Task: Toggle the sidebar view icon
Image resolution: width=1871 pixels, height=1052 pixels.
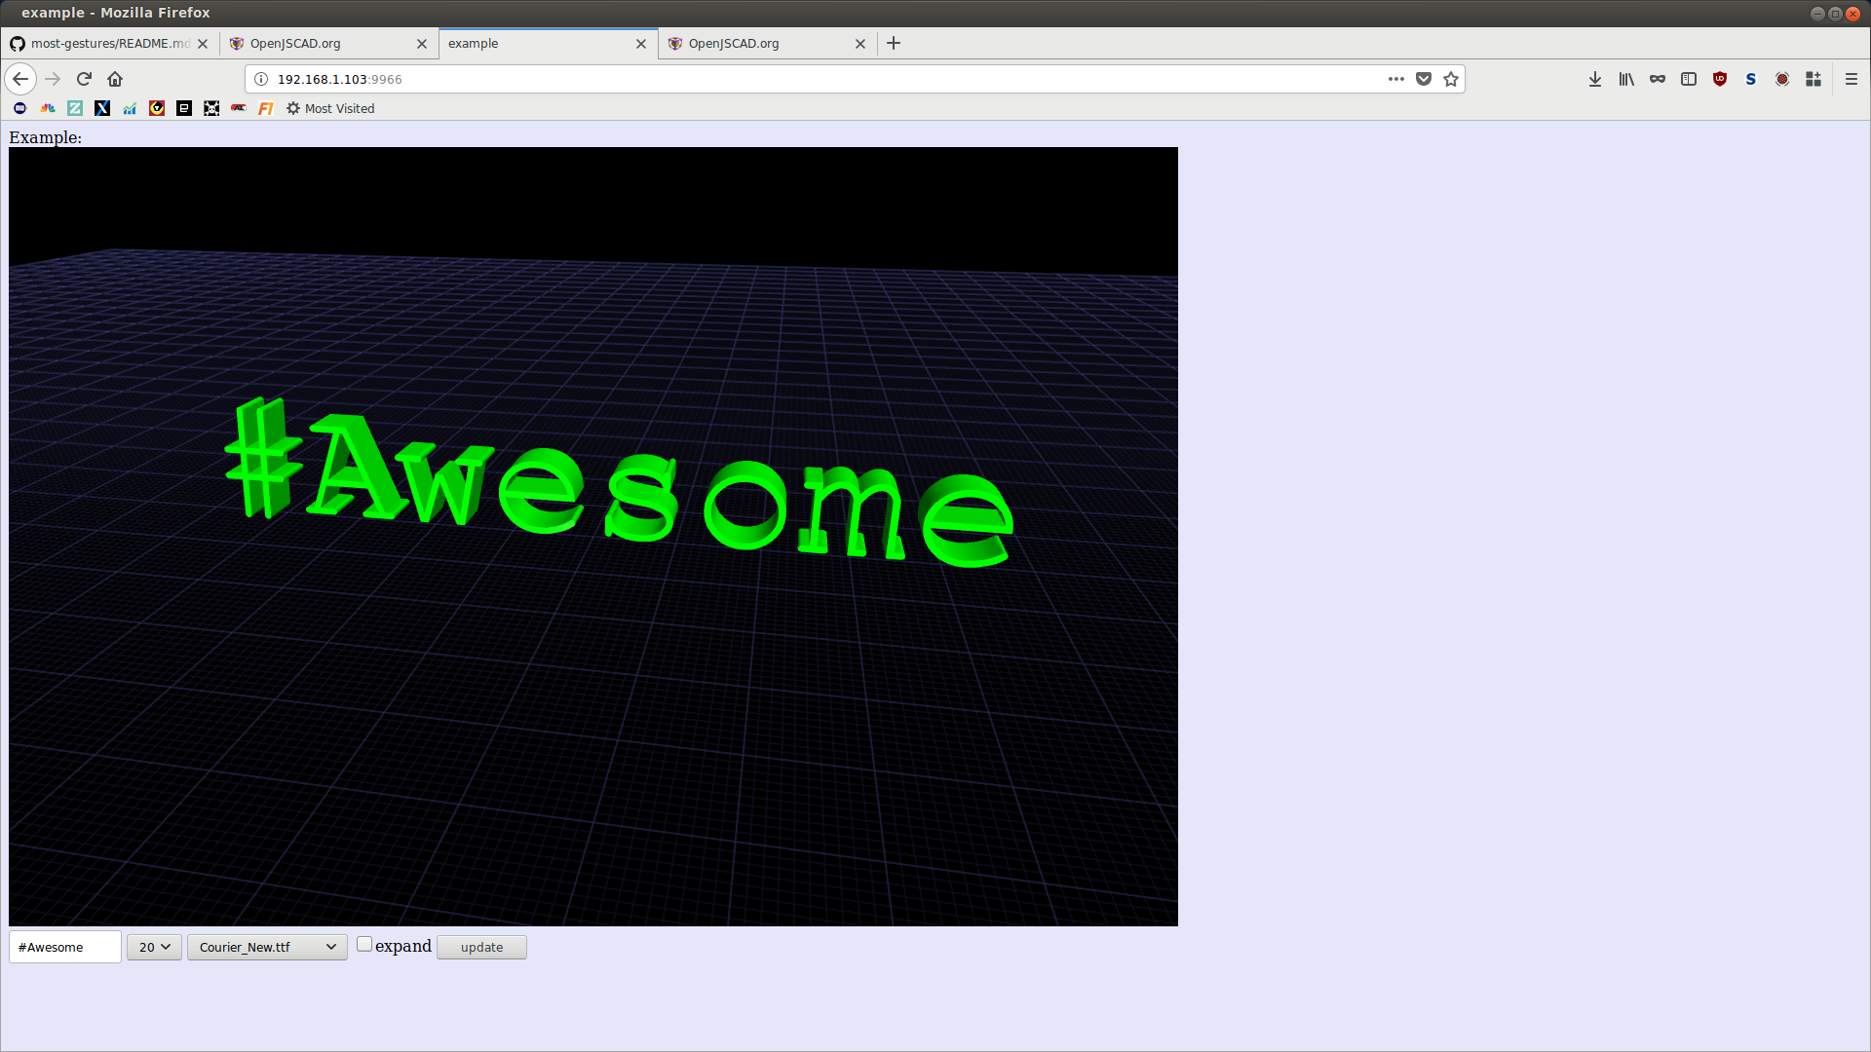Action: (1689, 79)
